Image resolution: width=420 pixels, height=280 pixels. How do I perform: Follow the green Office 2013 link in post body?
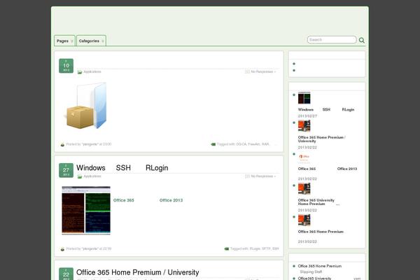click(171, 200)
